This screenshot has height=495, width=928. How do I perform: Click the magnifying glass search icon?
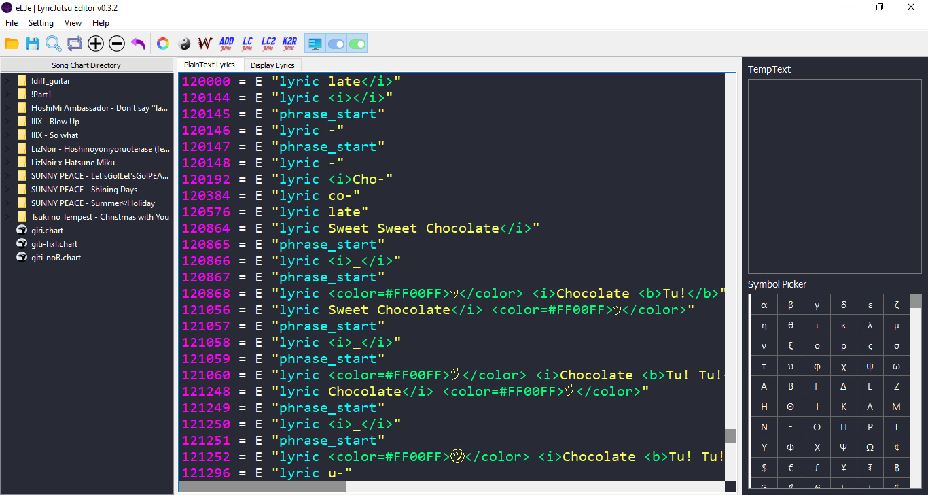(53, 44)
